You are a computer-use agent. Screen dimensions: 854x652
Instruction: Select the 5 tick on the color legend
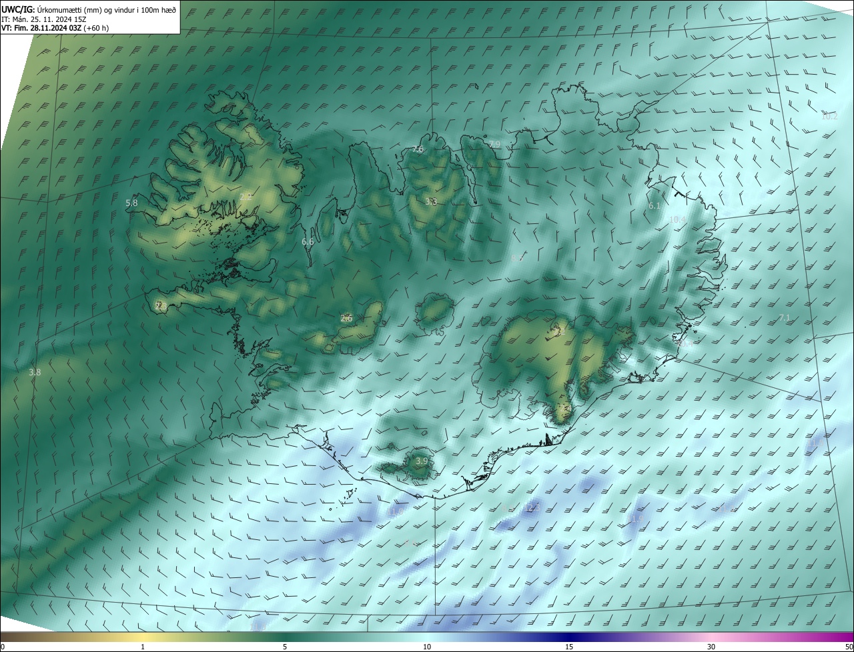point(285,647)
